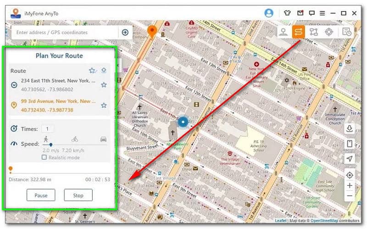Choose driving car speed icon
This screenshot has width=367, height=229.
pos(103,140)
